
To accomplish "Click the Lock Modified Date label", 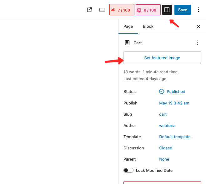I will [x=154, y=170].
